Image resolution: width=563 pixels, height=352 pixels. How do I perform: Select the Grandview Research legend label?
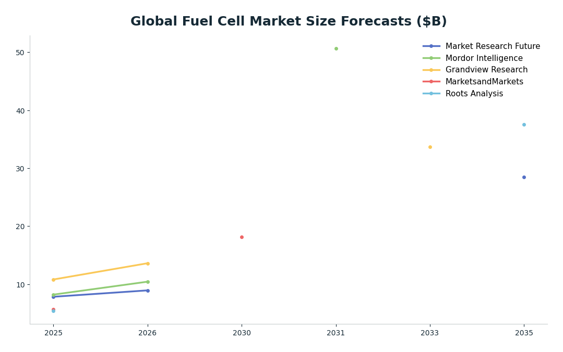486,70
